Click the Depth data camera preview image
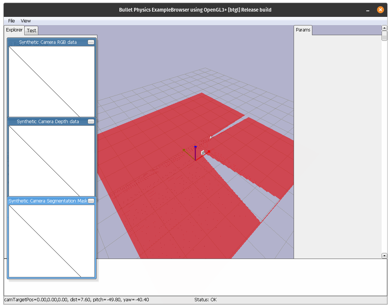Screen dimensions: 391x308 point(52,161)
